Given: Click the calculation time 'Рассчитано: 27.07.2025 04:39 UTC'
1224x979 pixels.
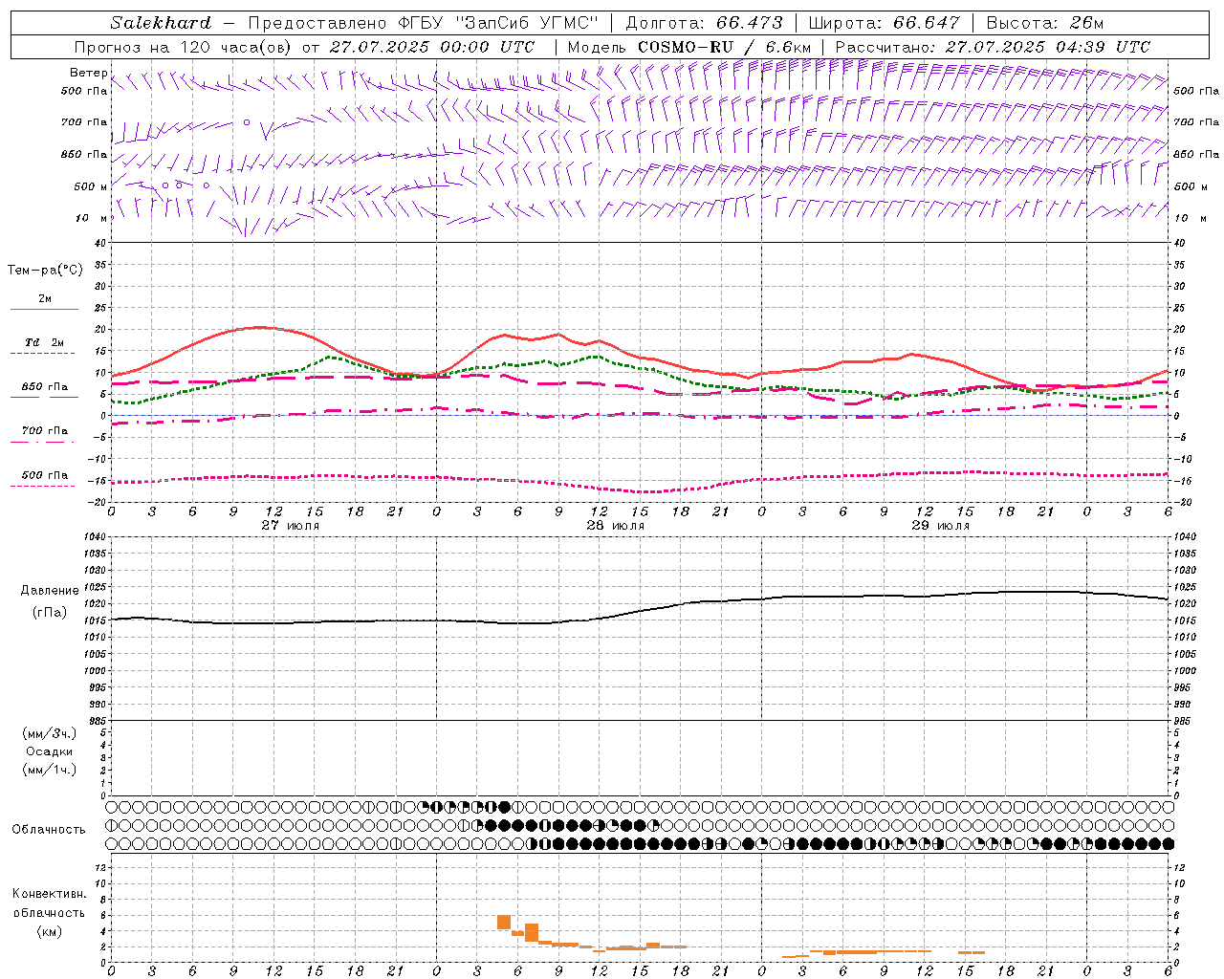Looking at the screenshot, I should (993, 47).
